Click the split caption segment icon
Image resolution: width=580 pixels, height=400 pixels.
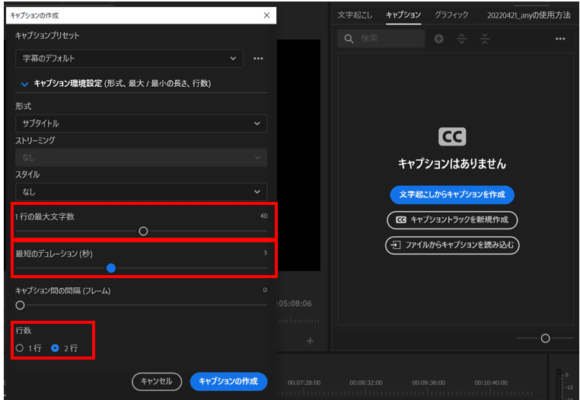pyautogui.click(x=461, y=39)
